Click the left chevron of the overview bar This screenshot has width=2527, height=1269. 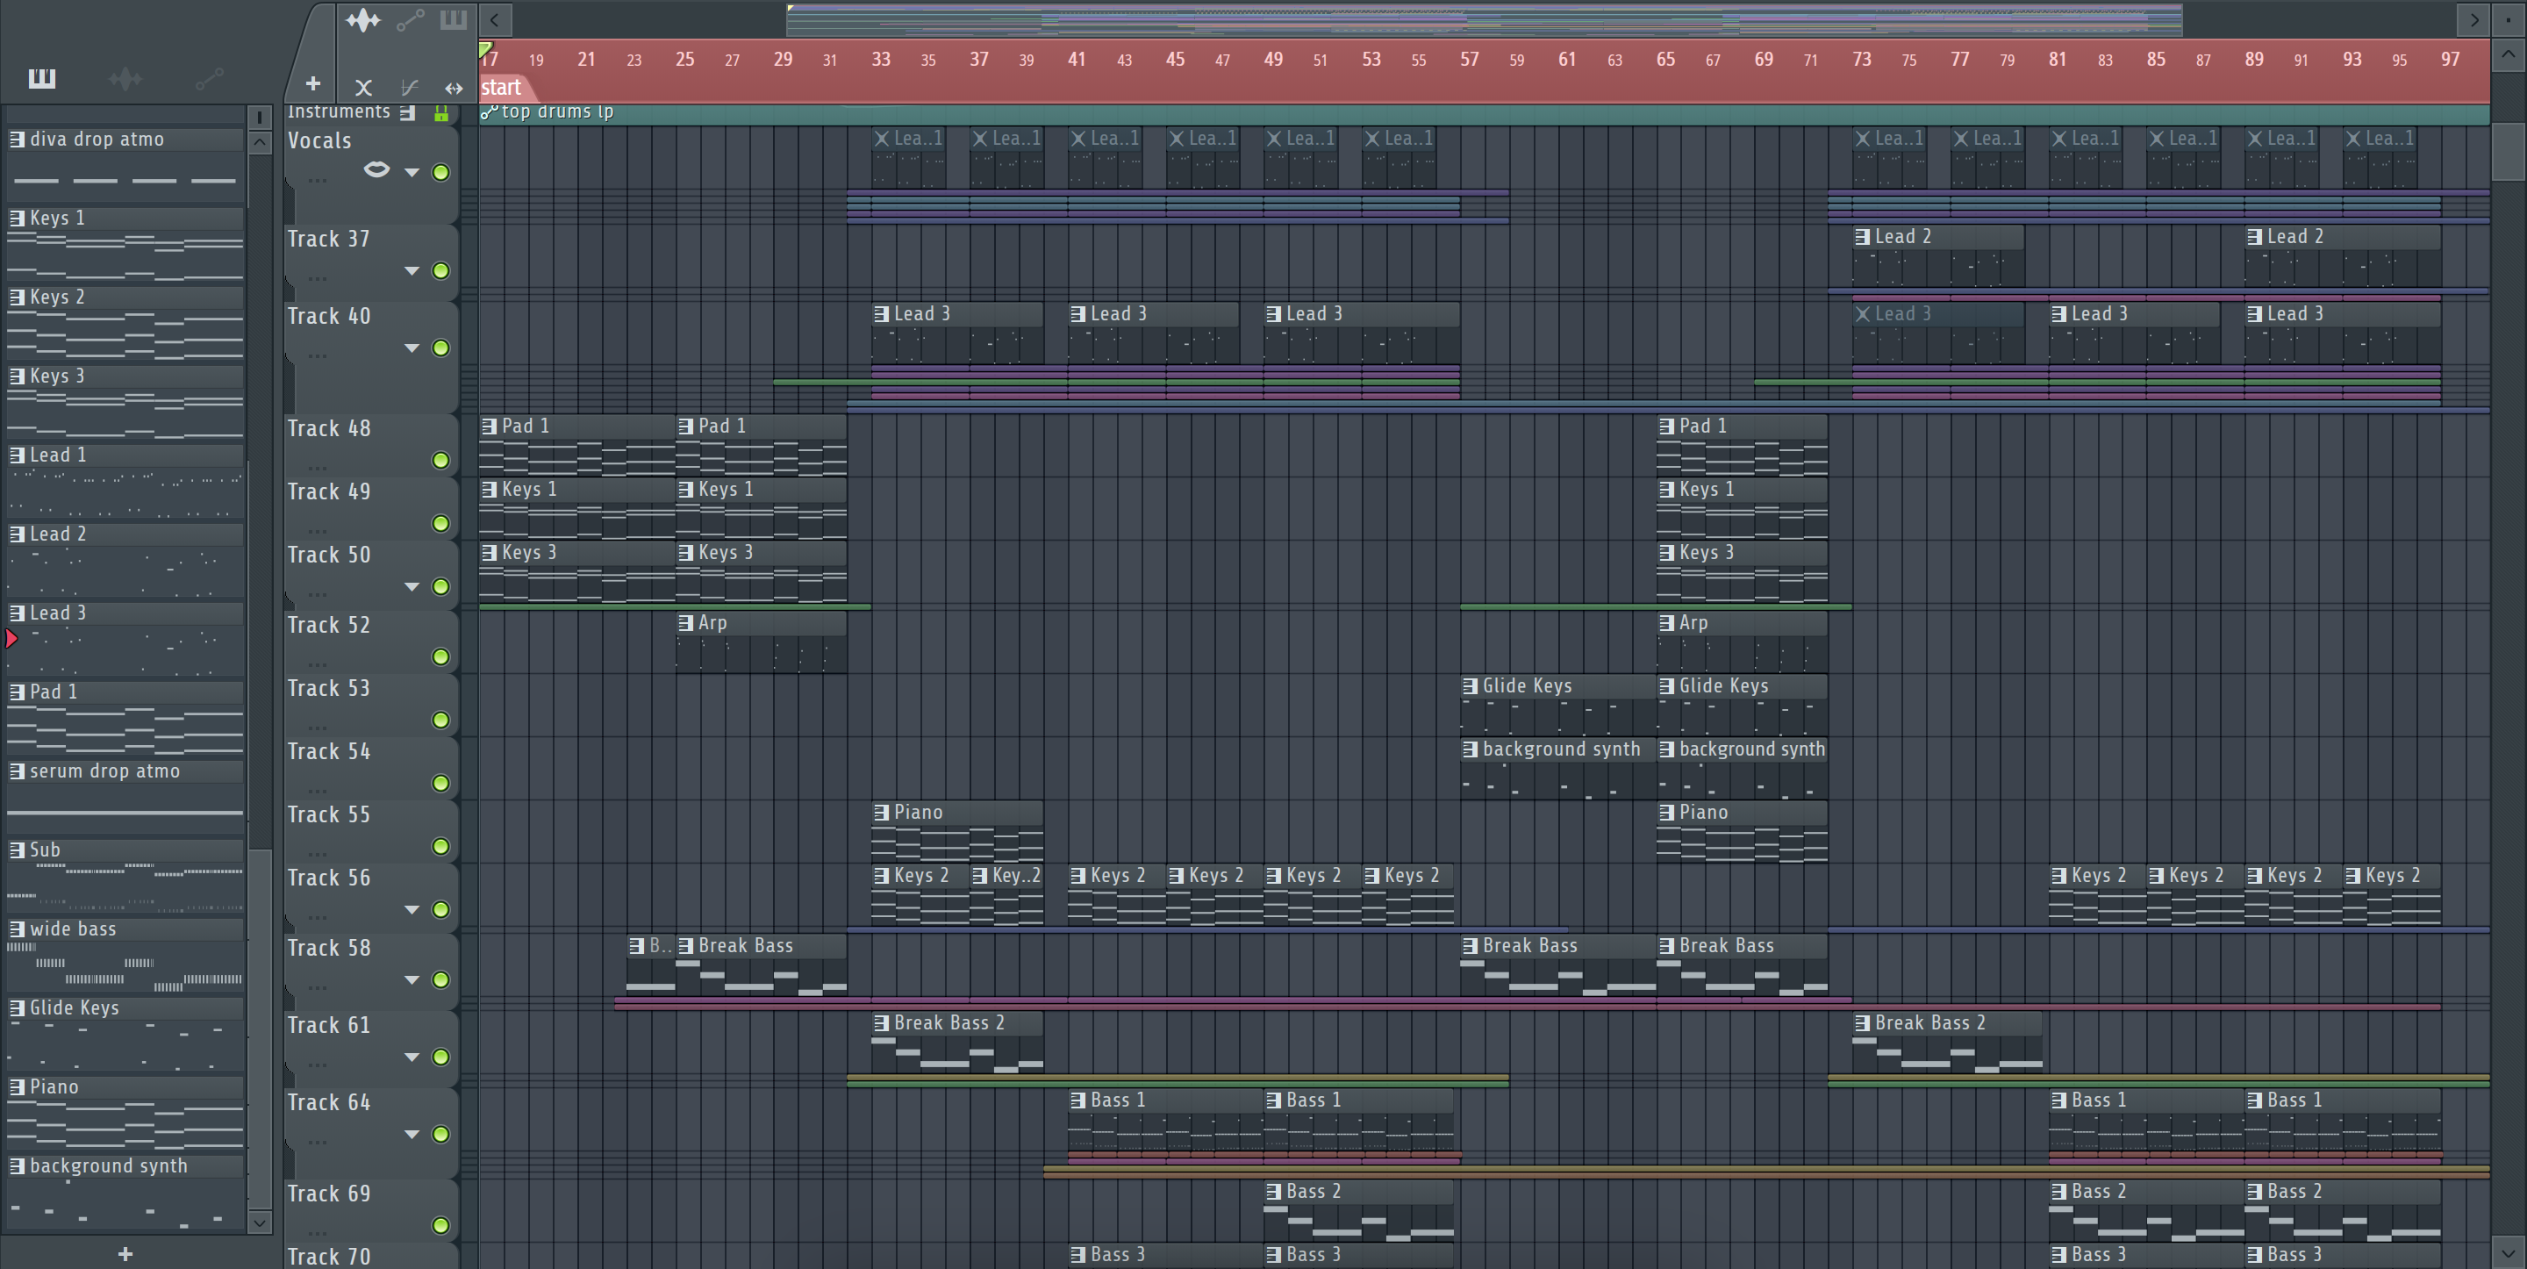click(x=496, y=18)
